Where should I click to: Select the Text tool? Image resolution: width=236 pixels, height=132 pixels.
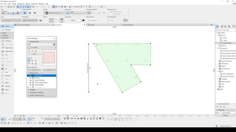click(7, 55)
